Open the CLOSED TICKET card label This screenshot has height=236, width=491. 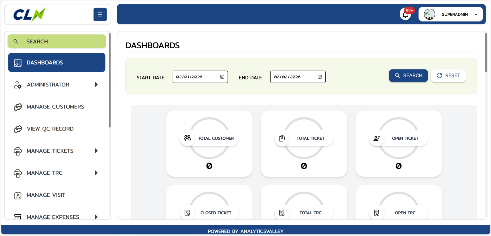coord(216,213)
